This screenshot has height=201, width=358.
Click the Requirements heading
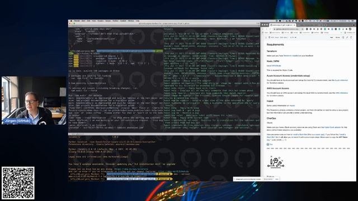click(x=275, y=45)
